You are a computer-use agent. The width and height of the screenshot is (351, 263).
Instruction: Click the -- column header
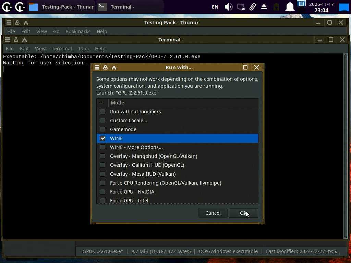(102, 103)
